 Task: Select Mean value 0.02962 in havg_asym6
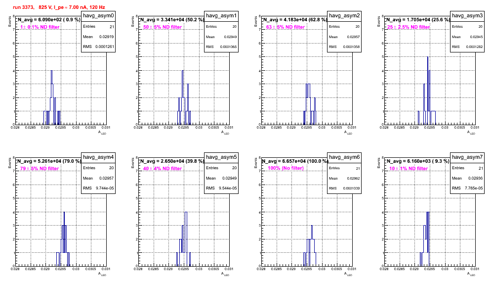coord(353,178)
